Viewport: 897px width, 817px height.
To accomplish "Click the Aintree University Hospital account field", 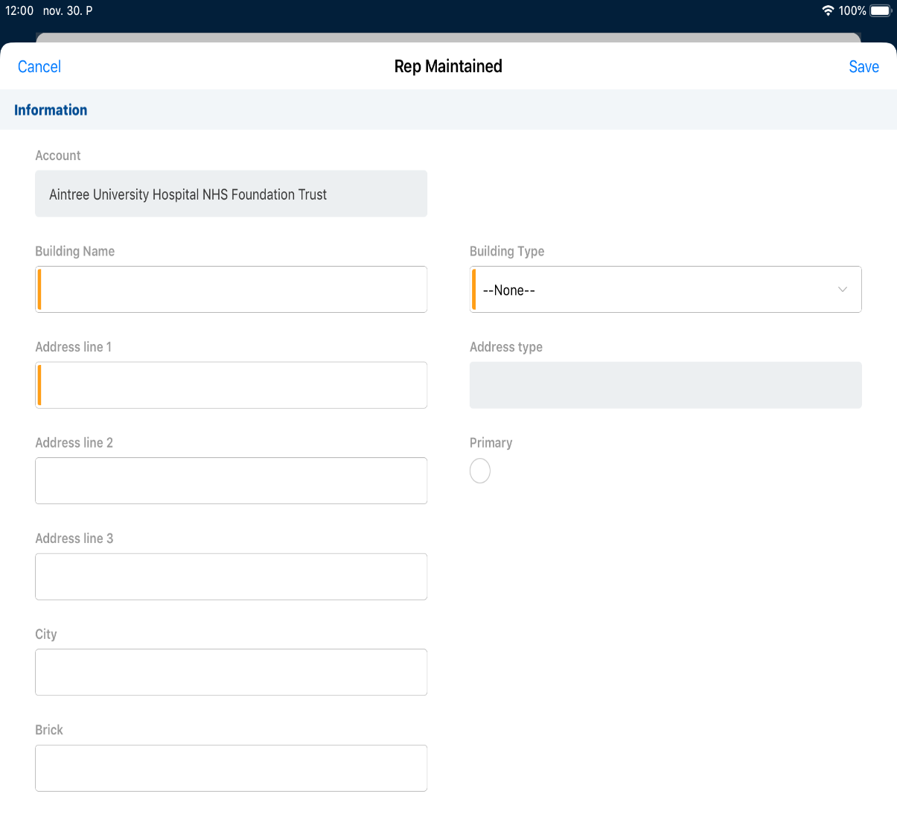I will click(231, 194).
